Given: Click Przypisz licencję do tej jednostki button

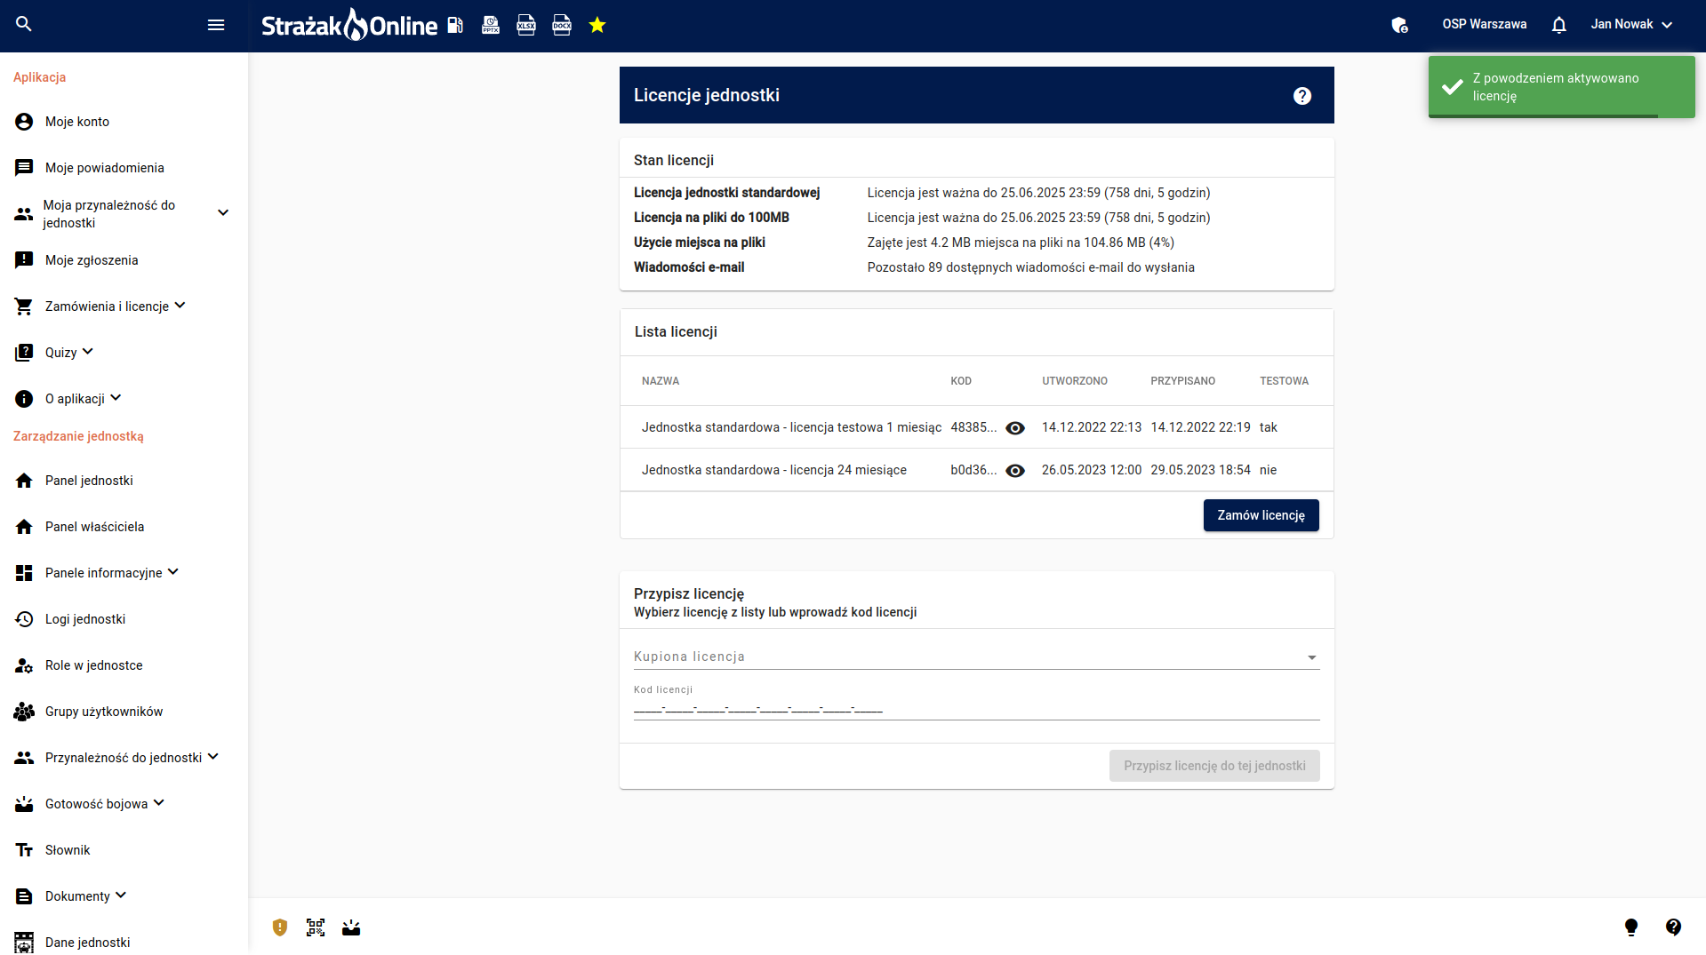Looking at the screenshot, I should pos(1214,766).
